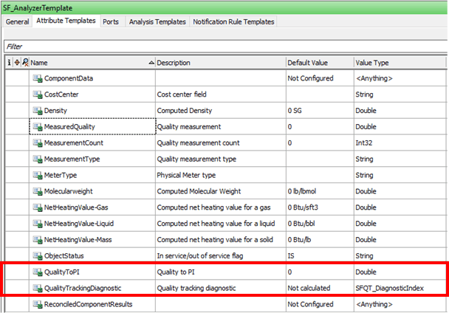Select the NetHeatingValue-Liquid attribute name
The height and width of the screenshot is (313, 449).
[x=79, y=224]
